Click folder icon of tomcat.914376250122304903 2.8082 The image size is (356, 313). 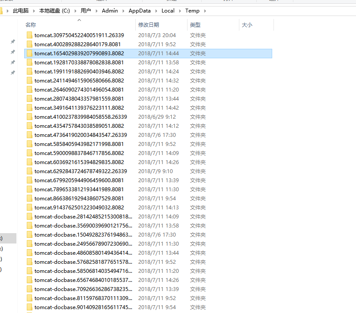(29, 208)
